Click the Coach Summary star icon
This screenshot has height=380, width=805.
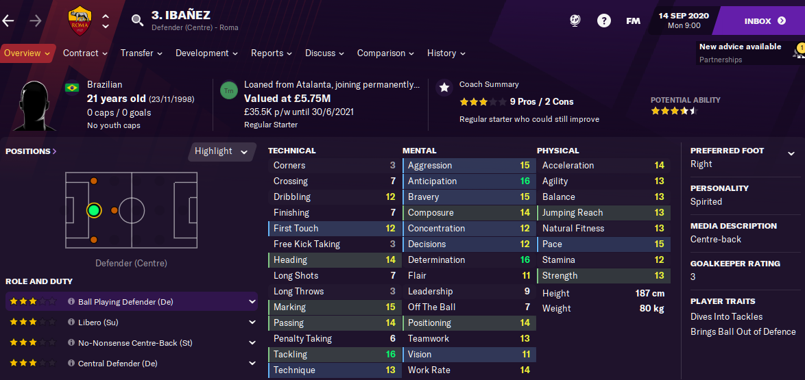444,88
